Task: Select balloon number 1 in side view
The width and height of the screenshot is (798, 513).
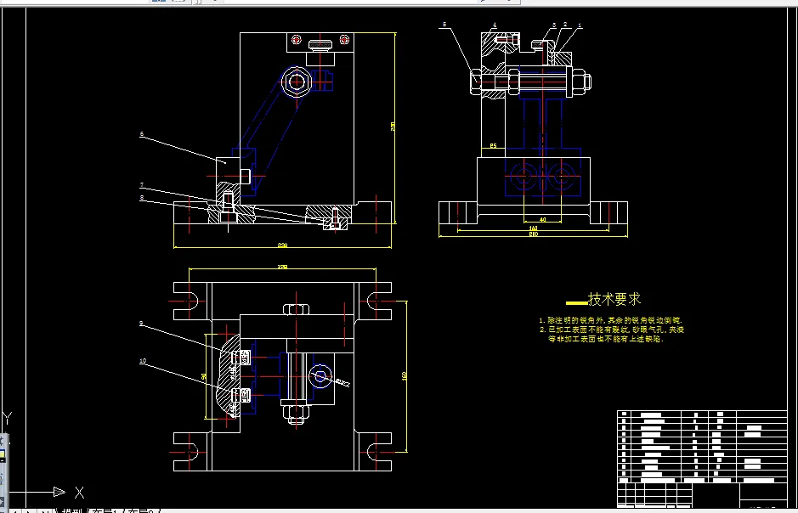Action: click(580, 25)
